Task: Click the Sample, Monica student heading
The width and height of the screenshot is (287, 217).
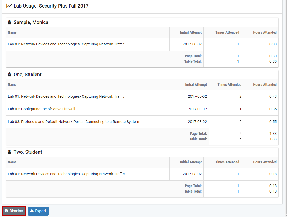Action: tap(31, 22)
